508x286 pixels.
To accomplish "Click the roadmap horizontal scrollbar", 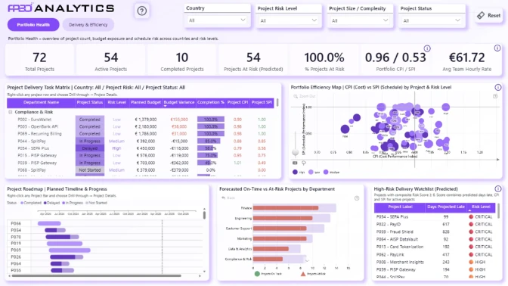I will click(96, 276).
